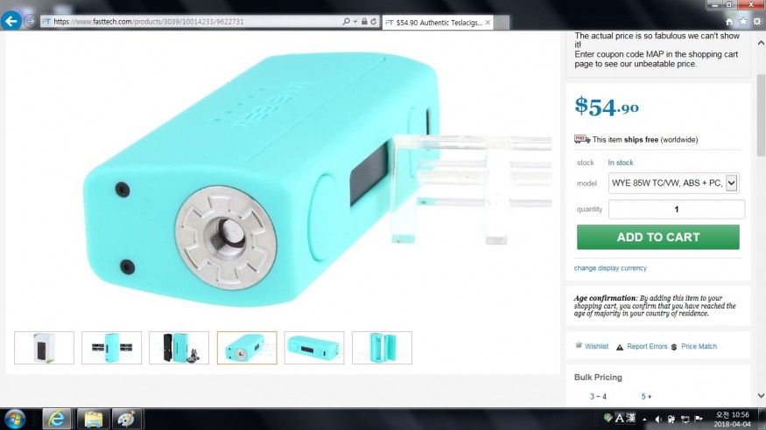Click the quantity input field
The width and height of the screenshot is (766, 430).
point(677,209)
